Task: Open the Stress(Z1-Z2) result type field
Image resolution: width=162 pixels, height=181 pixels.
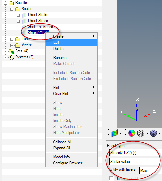Action: point(136,153)
